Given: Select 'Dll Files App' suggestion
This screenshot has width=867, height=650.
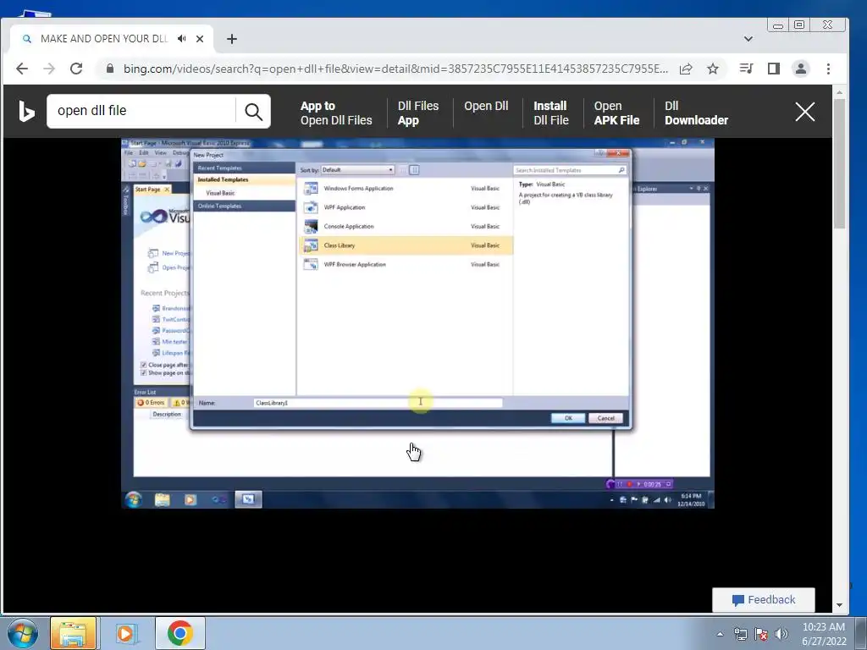Looking at the screenshot, I should point(418,113).
